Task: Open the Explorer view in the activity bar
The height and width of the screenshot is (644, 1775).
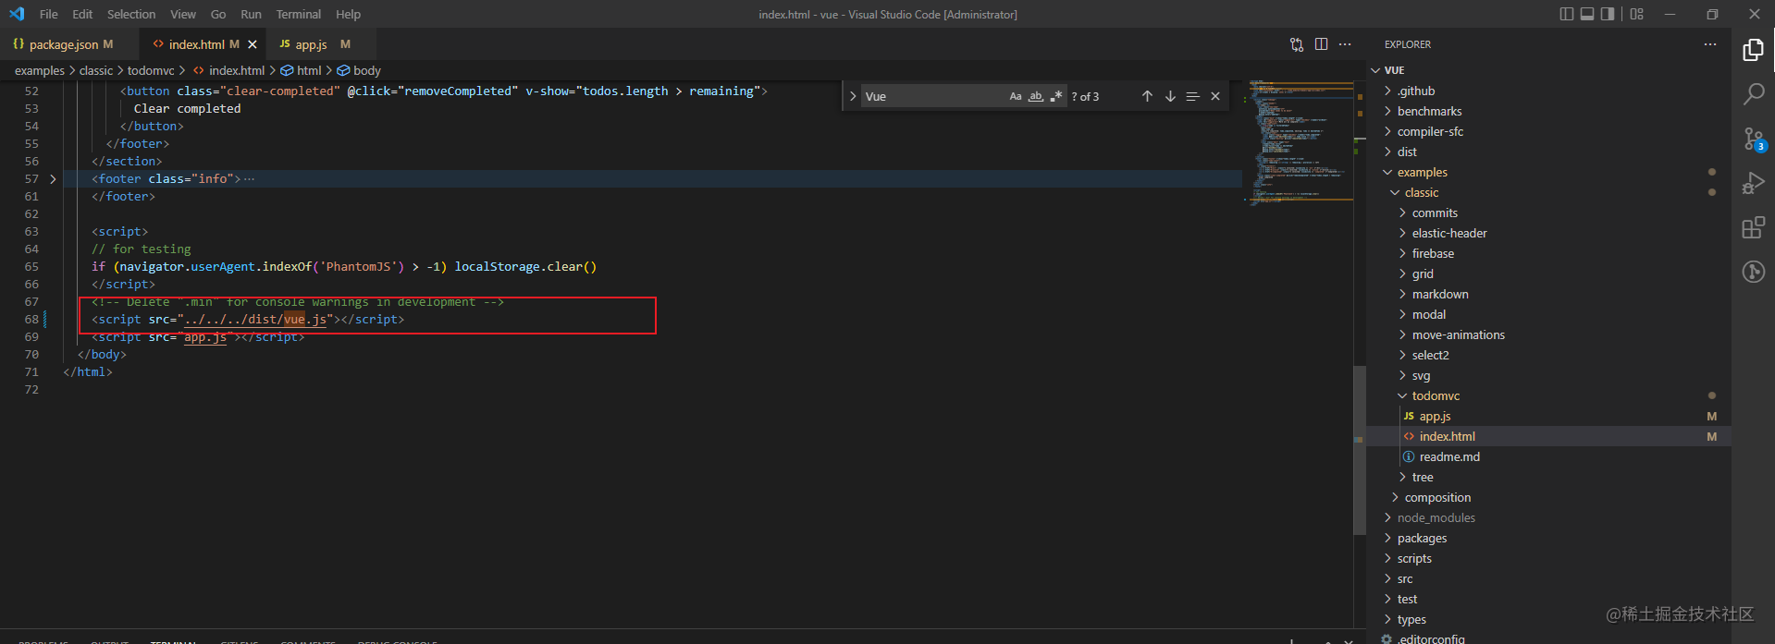Action: click(x=1753, y=50)
